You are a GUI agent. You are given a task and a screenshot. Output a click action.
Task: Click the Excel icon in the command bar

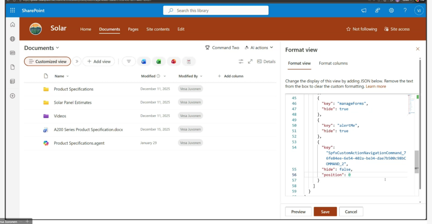pyautogui.click(x=159, y=61)
